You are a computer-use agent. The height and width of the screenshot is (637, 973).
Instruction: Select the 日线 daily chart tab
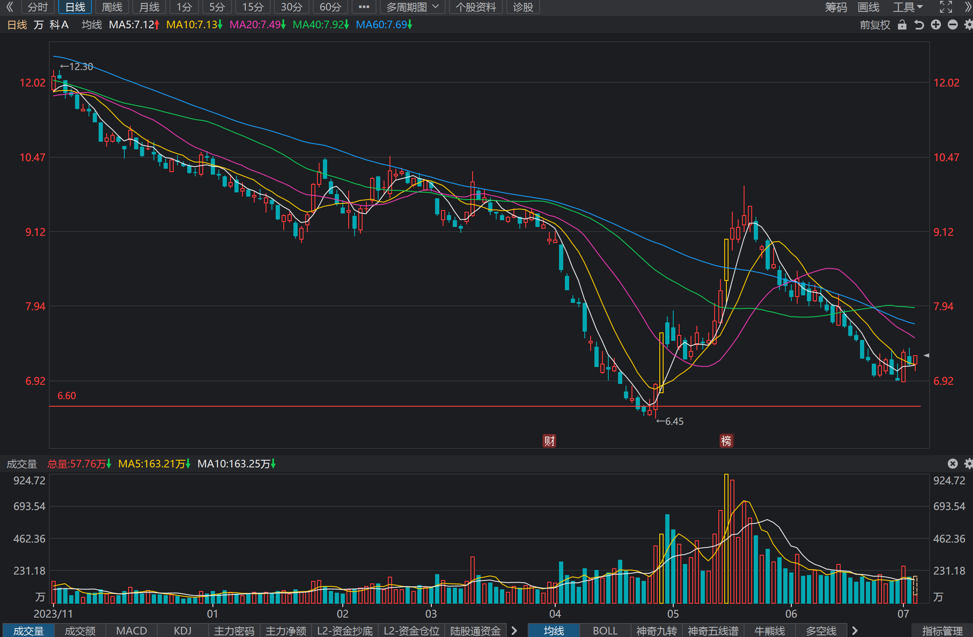(x=75, y=7)
